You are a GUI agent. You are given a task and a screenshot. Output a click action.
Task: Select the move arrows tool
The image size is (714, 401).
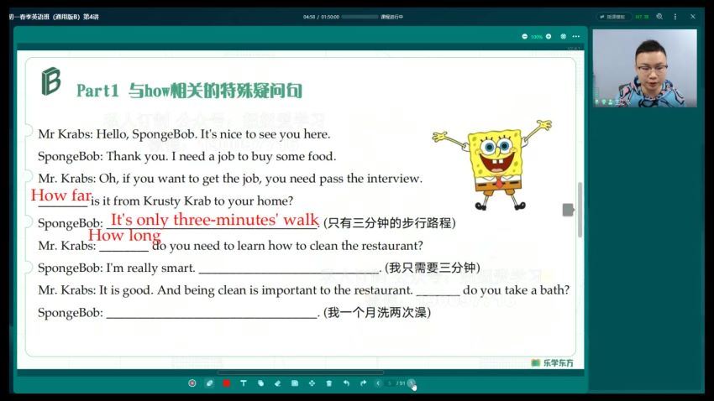click(312, 383)
